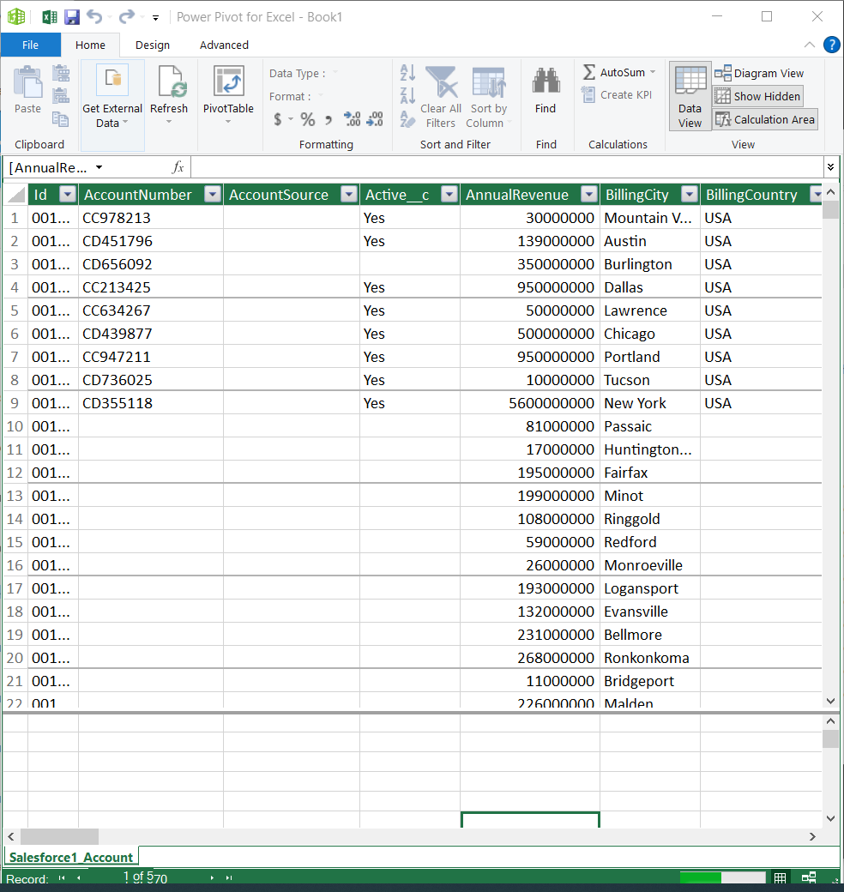Click horizontal scroll right arrow
The image size is (844, 892).
(x=812, y=836)
